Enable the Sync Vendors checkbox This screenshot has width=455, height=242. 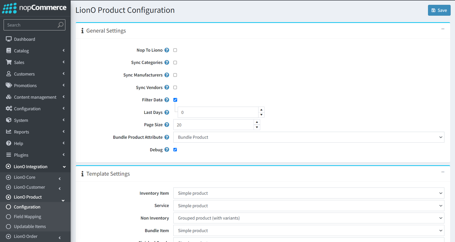pos(175,87)
